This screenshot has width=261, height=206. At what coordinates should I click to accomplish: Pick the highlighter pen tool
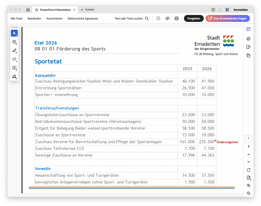coord(14,51)
